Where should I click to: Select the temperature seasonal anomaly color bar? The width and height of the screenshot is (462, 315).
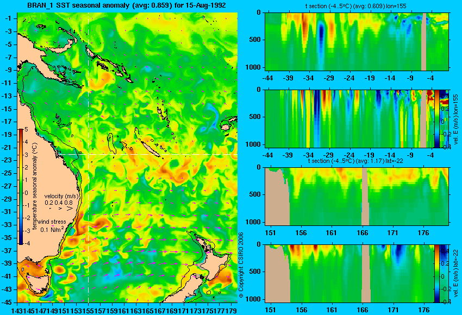21,187
